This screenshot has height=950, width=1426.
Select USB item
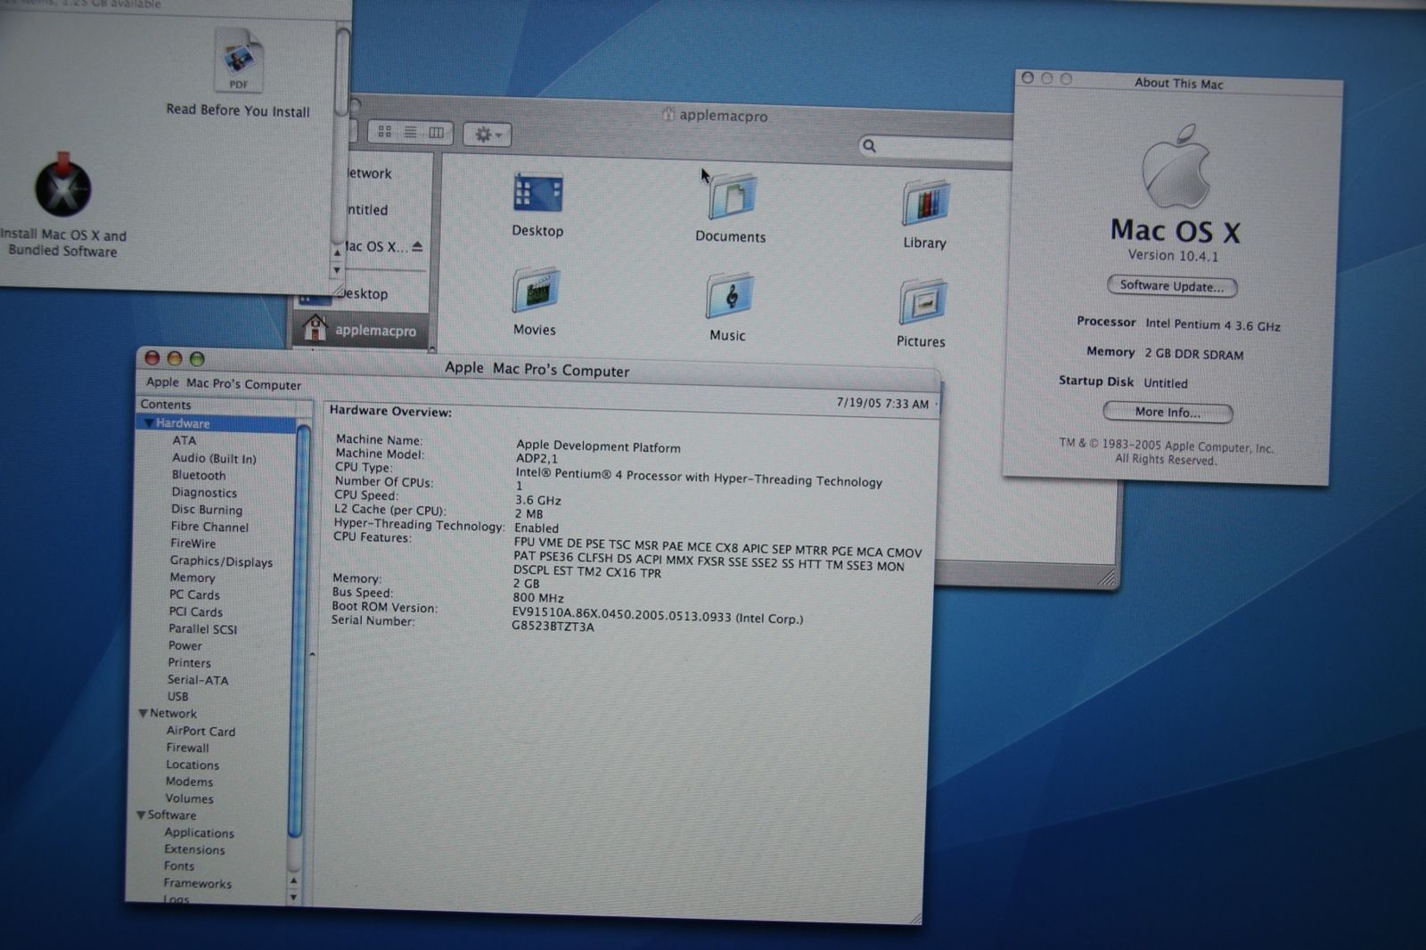[177, 697]
